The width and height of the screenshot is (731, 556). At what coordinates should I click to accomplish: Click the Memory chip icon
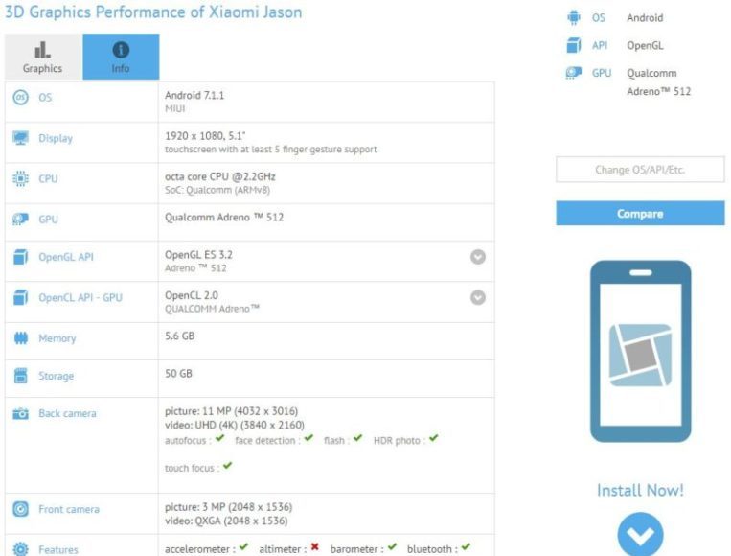(x=20, y=338)
